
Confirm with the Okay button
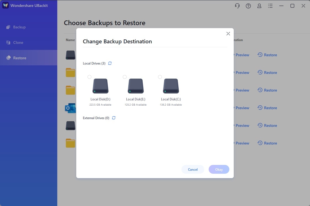click(x=219, y=169)
